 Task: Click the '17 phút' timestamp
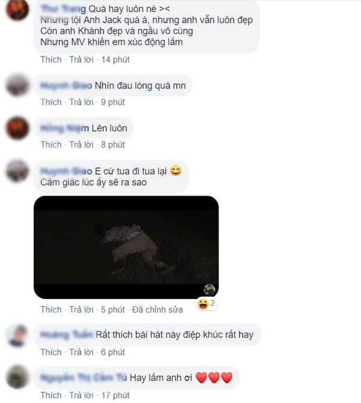(x=116, y=395)
